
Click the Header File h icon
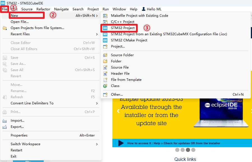tap(105, 74)
